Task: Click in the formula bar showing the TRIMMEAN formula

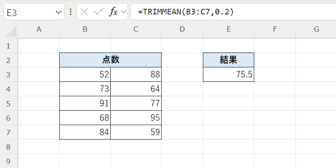Action: (233, 12)
